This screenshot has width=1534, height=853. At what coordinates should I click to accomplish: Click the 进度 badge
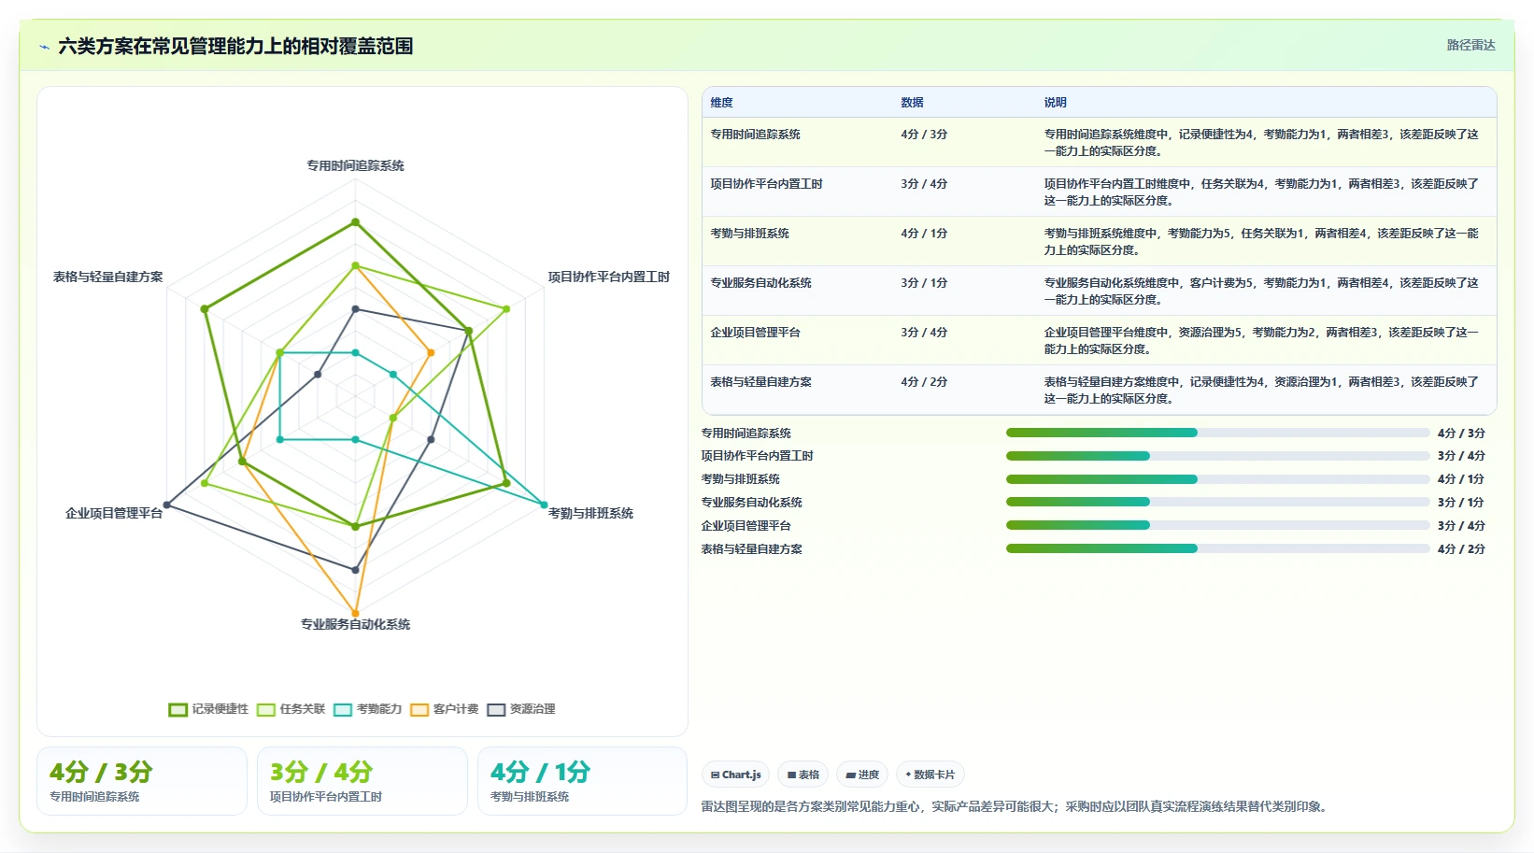[862, 775]
